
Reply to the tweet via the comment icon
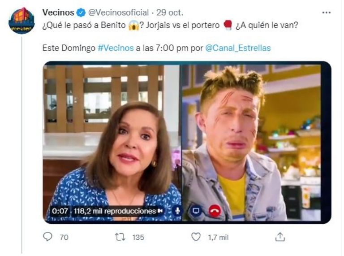point(48,237)
